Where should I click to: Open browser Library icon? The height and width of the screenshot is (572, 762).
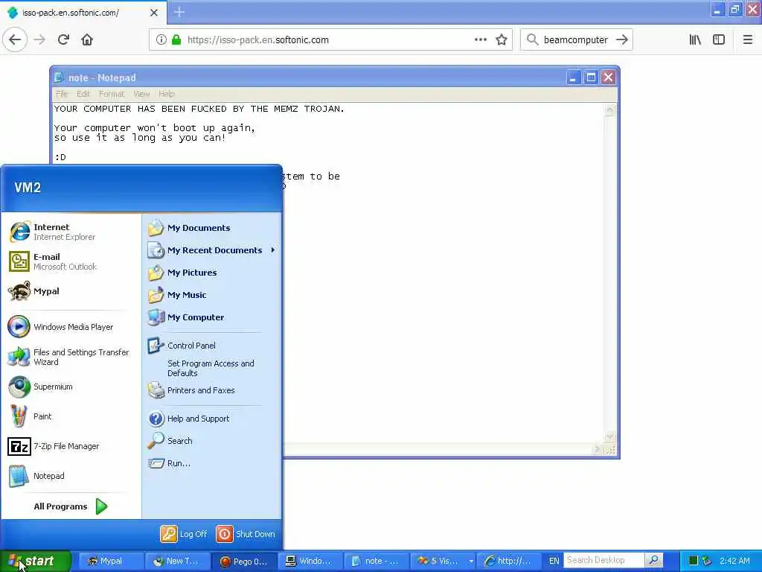695,40
